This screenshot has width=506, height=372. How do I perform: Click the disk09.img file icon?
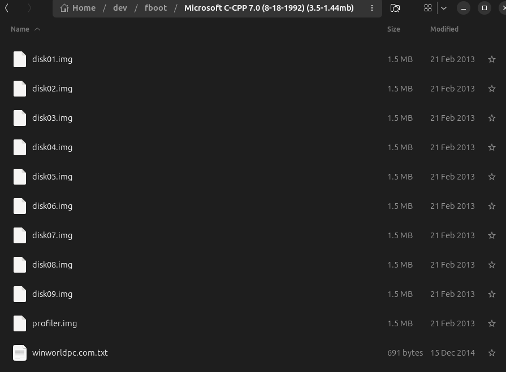[x=20, y=294]
